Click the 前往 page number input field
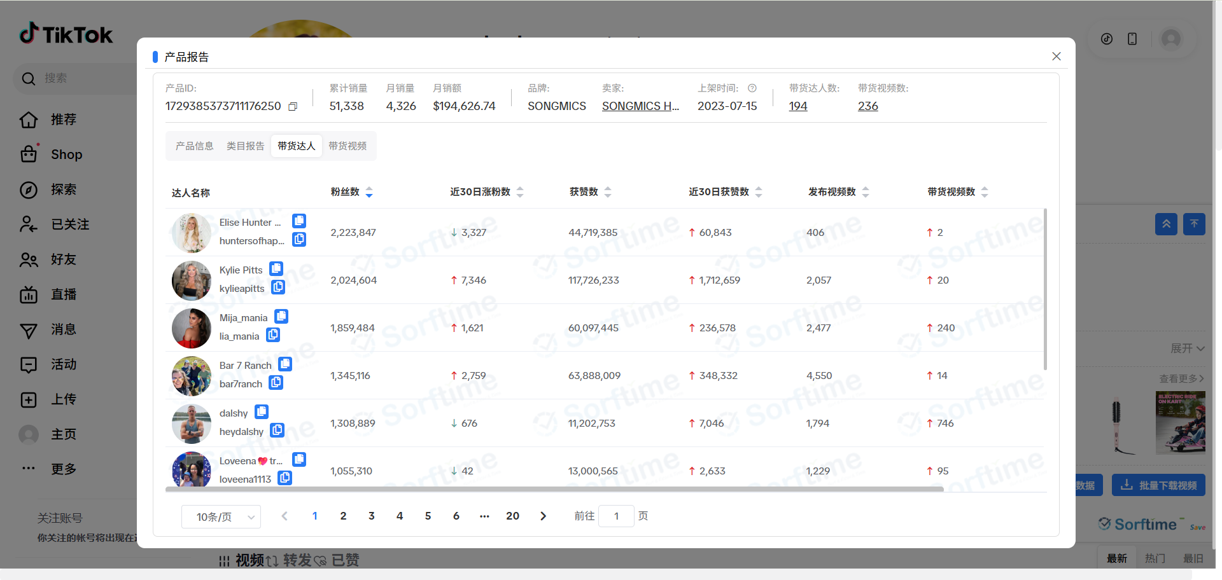Image resolution: width=1222 pixels, height=580 pixels. coord(616,516)
